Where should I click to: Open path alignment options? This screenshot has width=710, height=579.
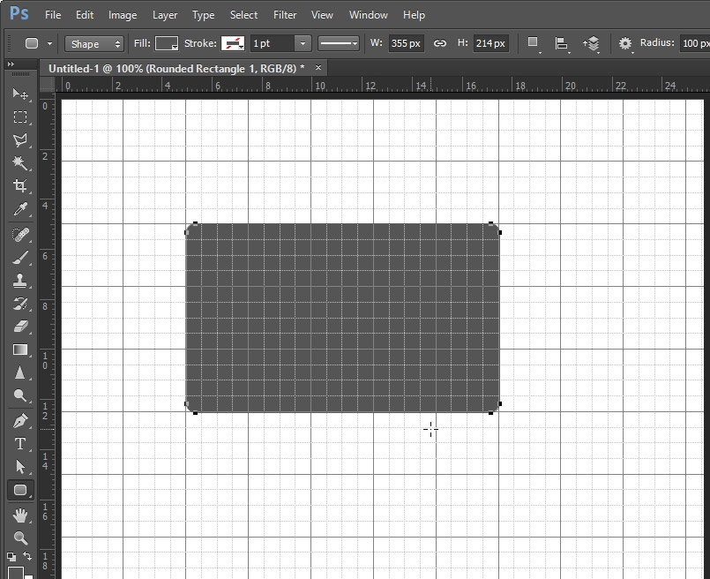click(562, 43)
